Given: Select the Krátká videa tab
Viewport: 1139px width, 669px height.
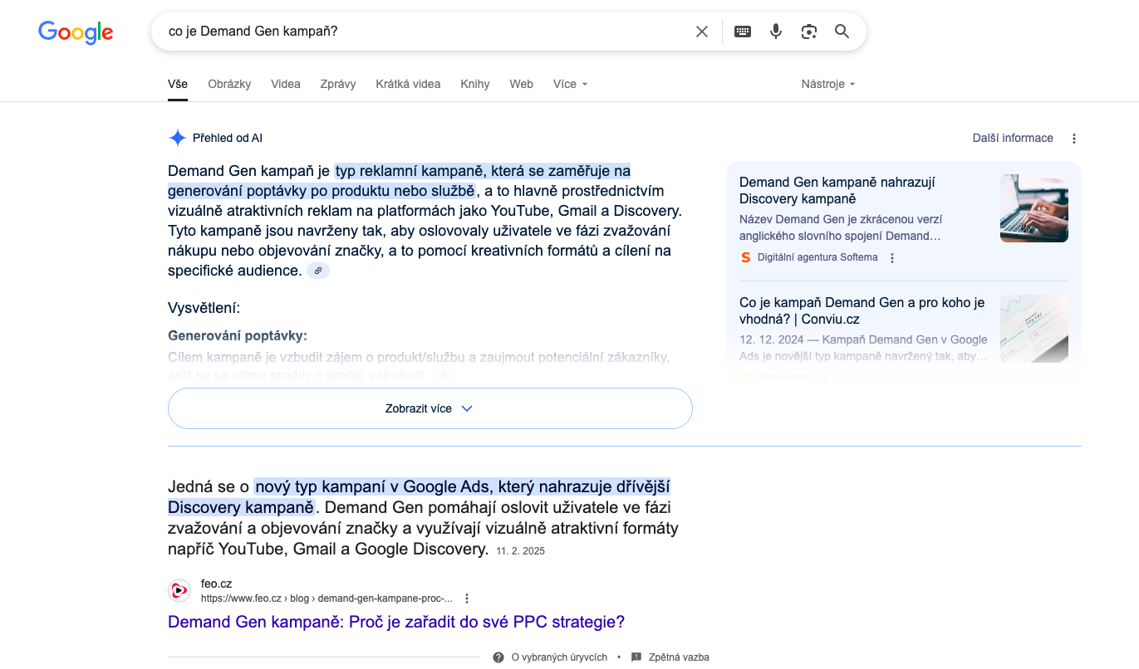Looking at the screenshot, I should pos(408,84).
